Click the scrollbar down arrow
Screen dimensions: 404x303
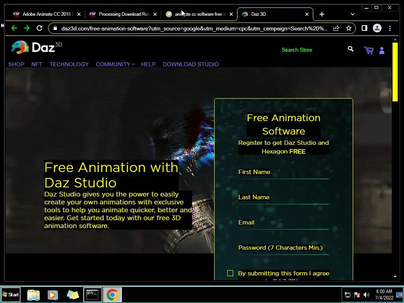395,277
